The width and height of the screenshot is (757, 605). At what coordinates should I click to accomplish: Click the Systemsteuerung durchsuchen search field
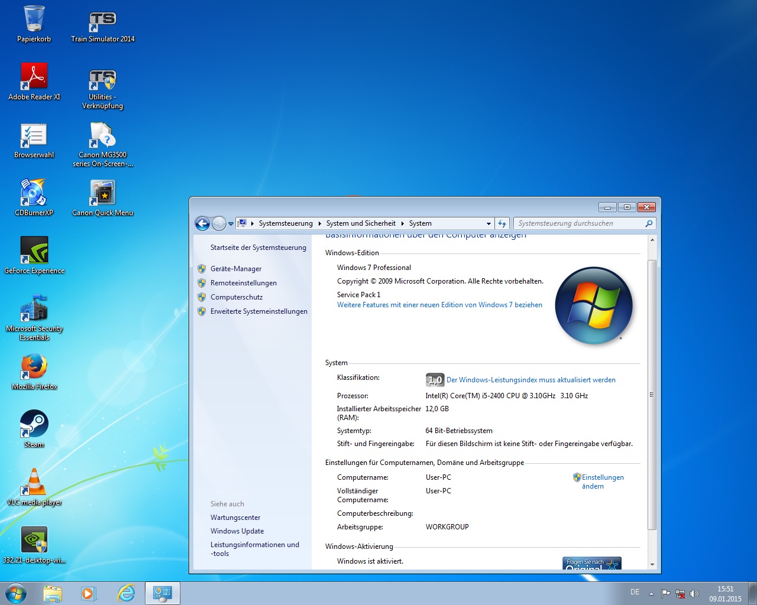coord(580,223)
